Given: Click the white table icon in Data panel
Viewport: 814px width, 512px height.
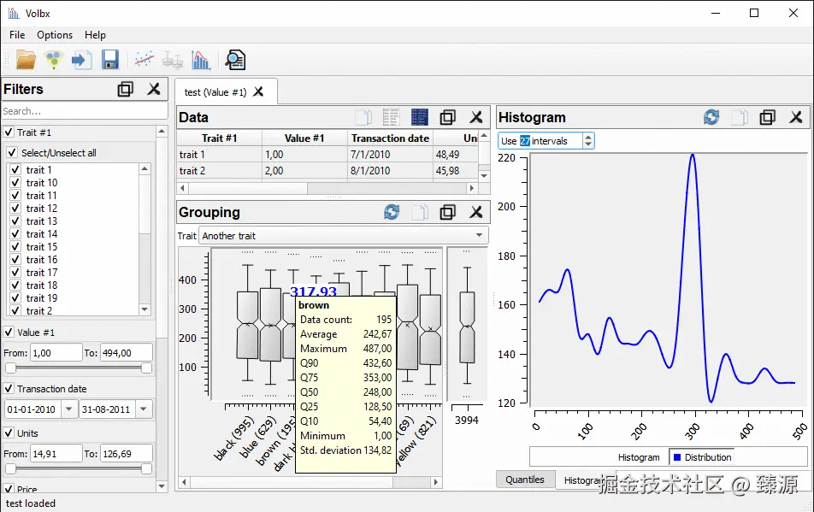Looking at the screenshot, I should pyautogui.click(x=392, y=117).
